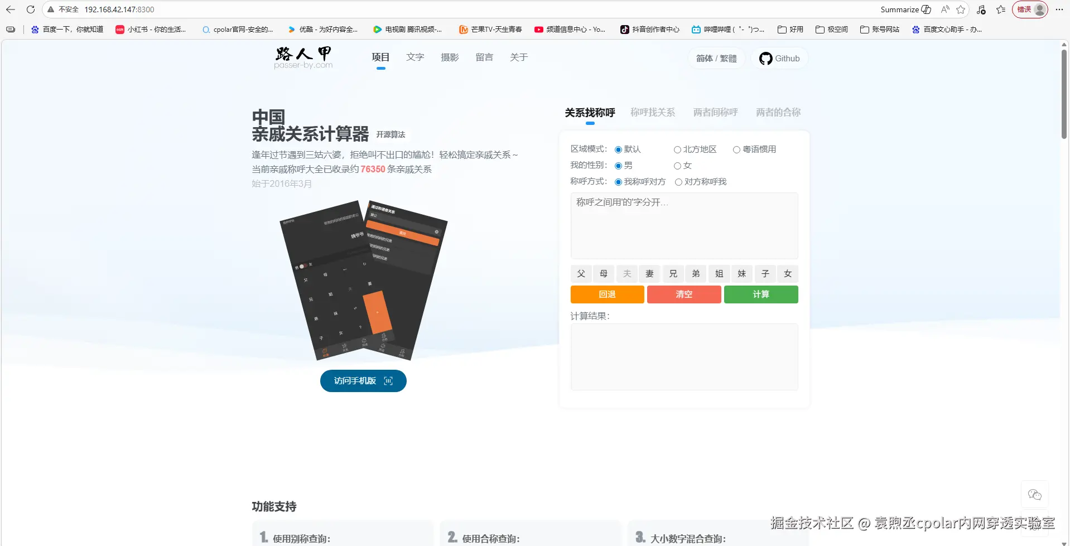Open the Summarize extension button
1070x546 pixels.
point(905,9)
